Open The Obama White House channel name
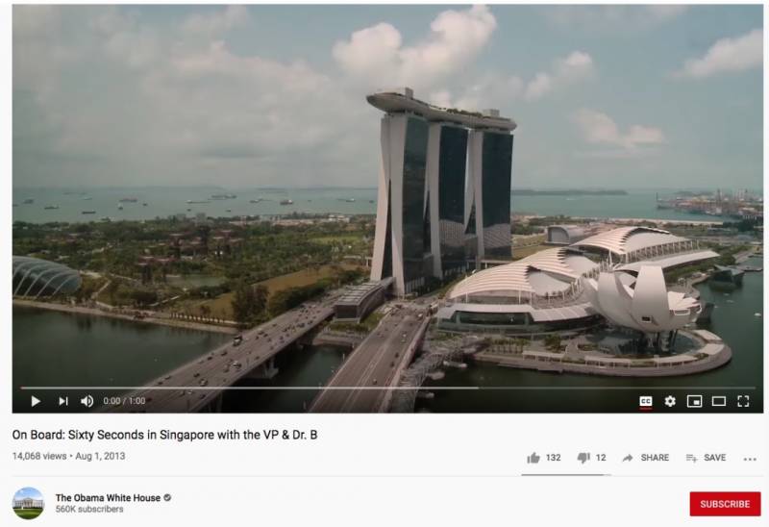 coord(108,497)
